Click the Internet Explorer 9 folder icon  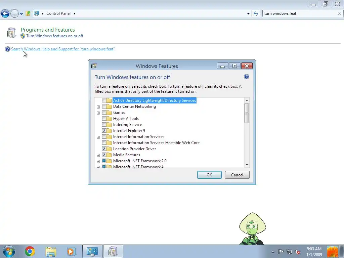(x=109, y=131)
